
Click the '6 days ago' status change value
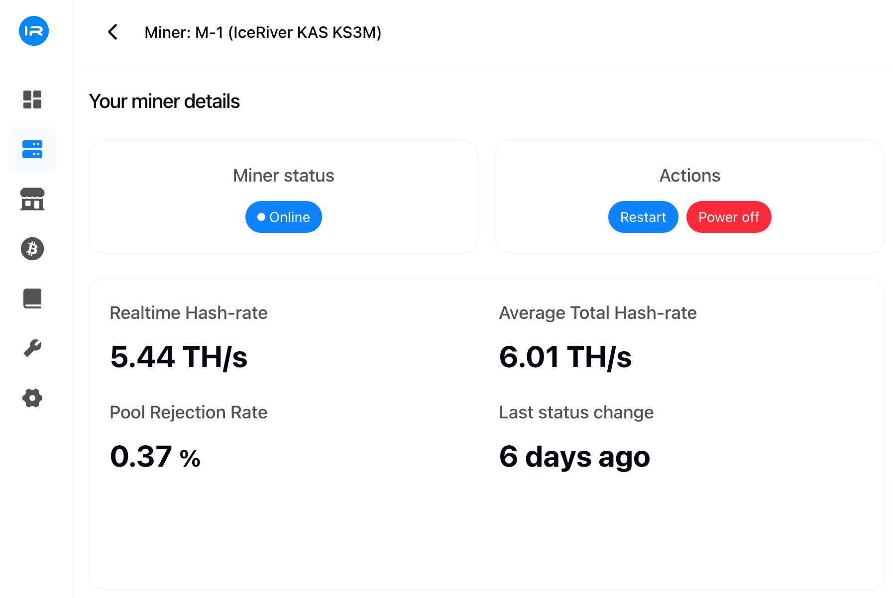574,457
